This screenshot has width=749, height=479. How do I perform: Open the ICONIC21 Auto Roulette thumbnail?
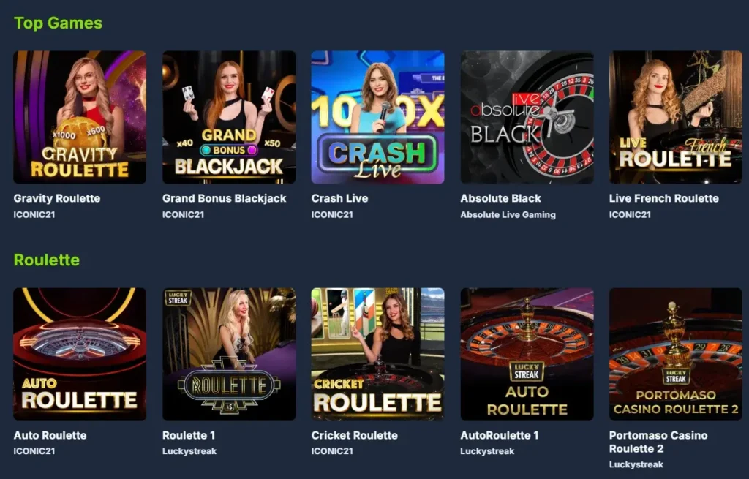80,354
